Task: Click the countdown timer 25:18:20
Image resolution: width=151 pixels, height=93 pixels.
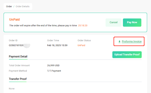Action: (83, 26)
